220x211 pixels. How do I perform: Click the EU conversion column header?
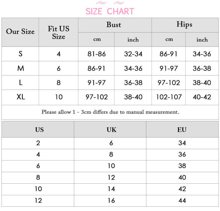(182, 130)
